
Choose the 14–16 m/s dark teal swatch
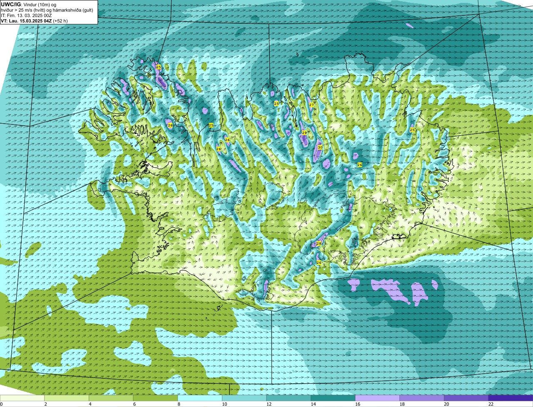point(333,398)
